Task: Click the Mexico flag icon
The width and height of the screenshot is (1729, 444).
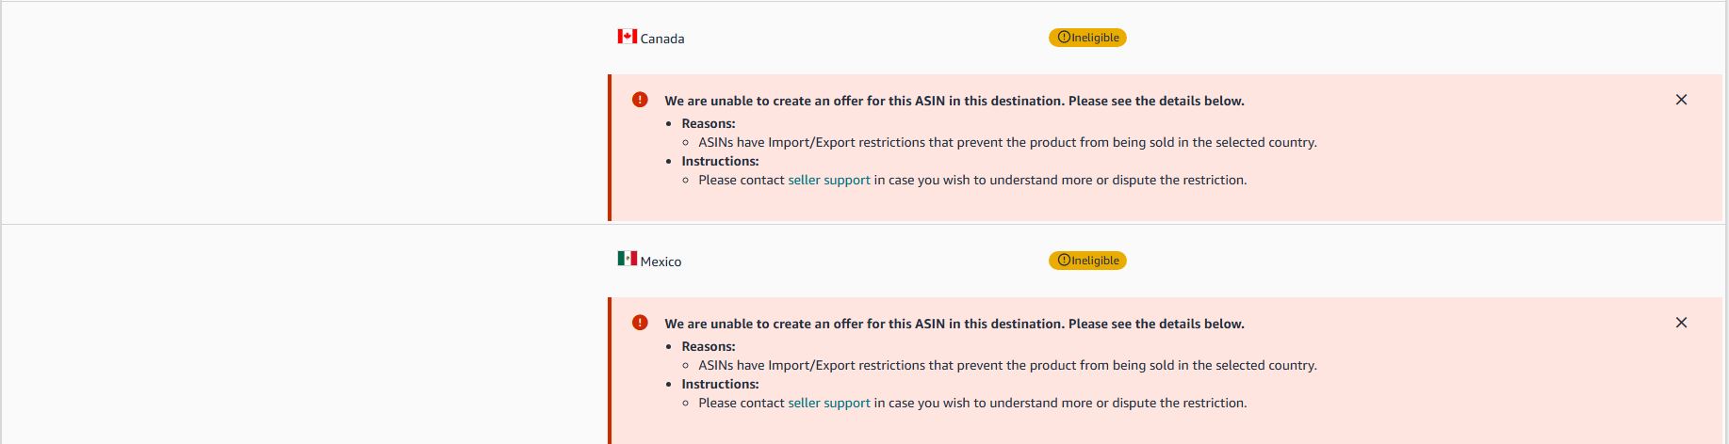Action: [627, 259]
